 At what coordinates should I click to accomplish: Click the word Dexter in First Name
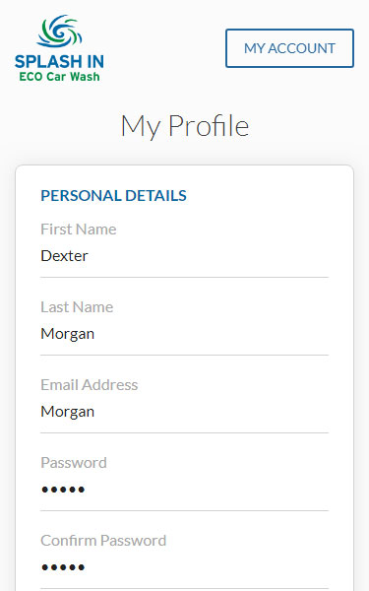64,256
